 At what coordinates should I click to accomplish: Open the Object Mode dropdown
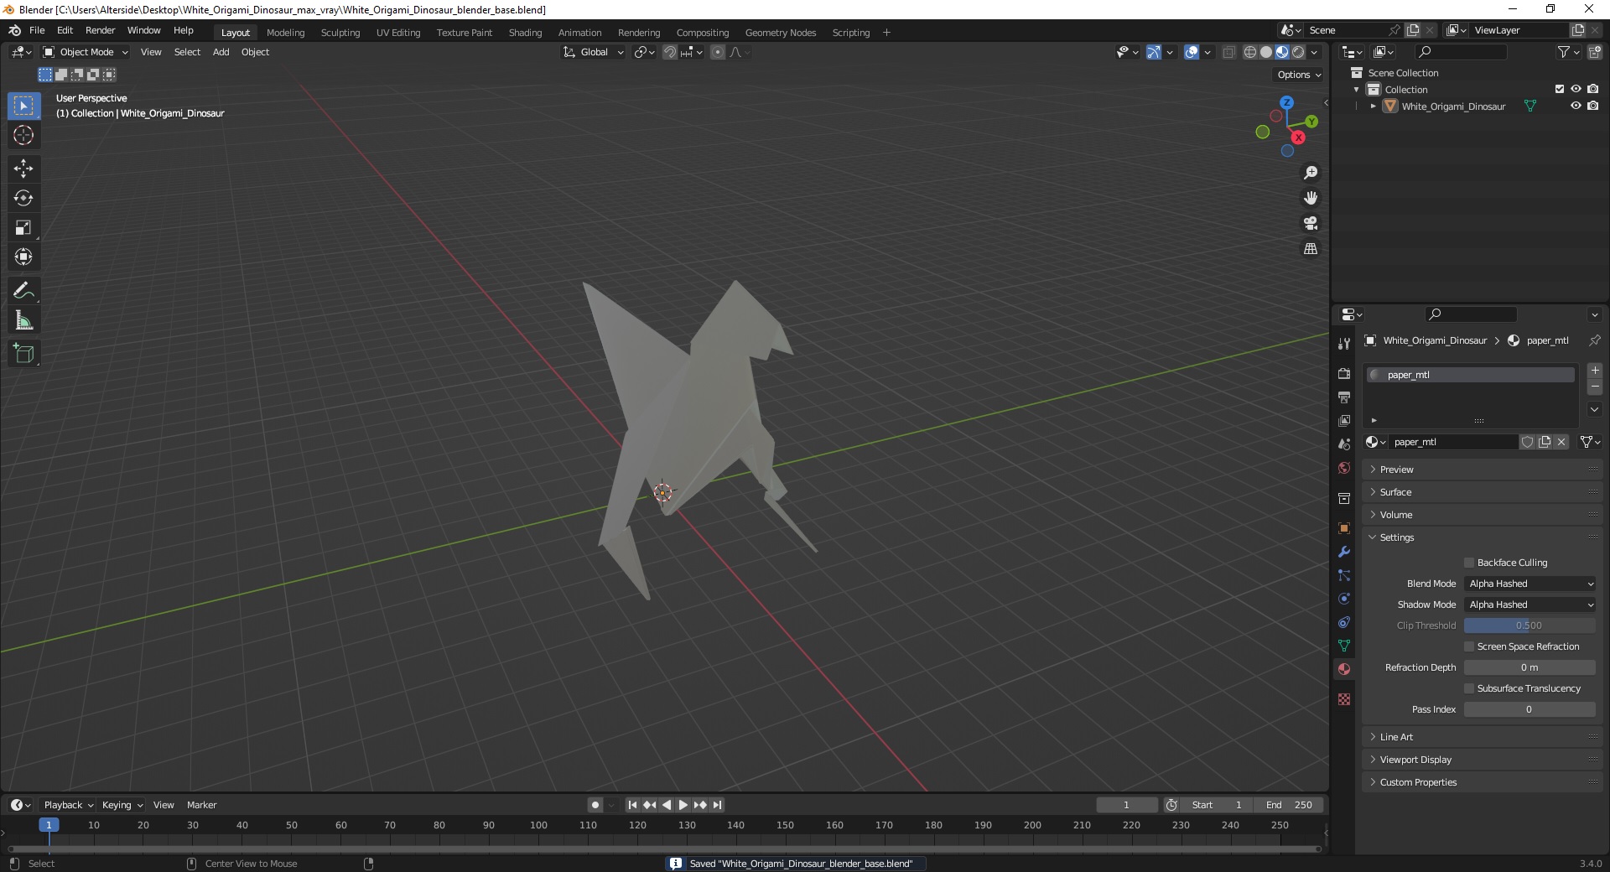click(x=86, y=52)
